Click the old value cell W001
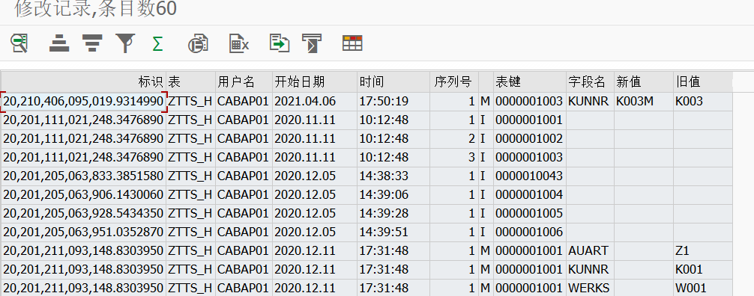This screenshot has width=754, height=296. (x=703, y=289)
